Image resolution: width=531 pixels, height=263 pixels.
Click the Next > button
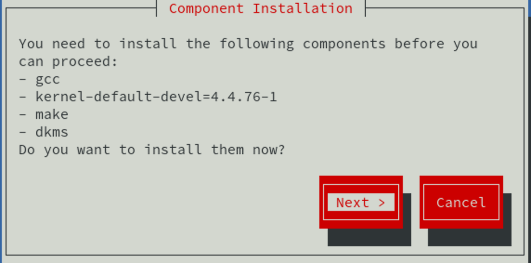tap(361, 202)
